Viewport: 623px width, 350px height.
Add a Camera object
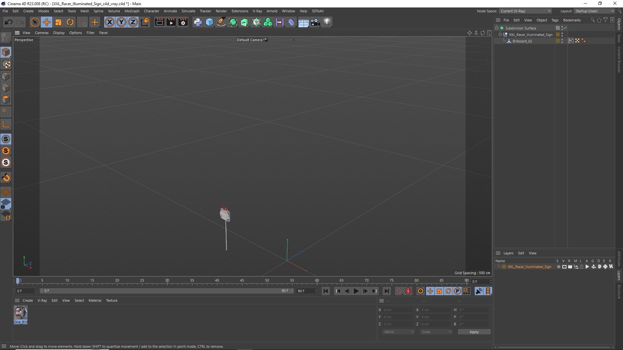(x=315, y=22)
